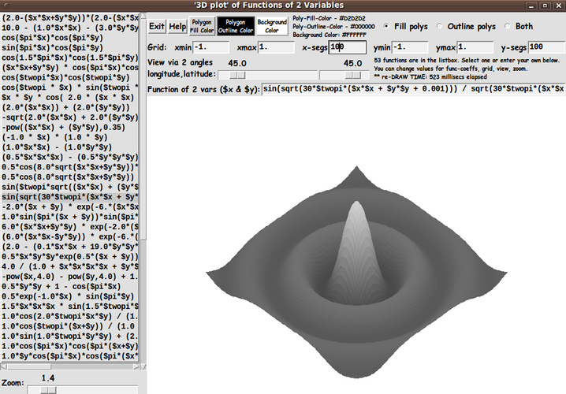Select function 0.5*$y*$y + 1 - cos($pi*$x)
The height and width of the screenshot is (394, 566).
pyautogui.click(x=69, y=287)
